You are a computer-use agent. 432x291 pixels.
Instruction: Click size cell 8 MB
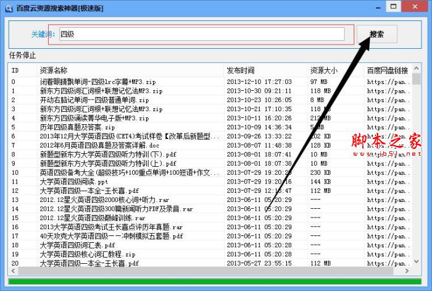(317, 100)
